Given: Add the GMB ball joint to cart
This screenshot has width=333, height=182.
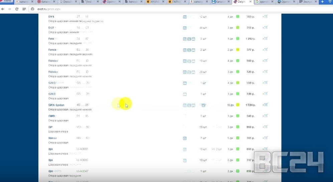Looking at the screenshot, I should pyautogui.click(x=266, y=116).
